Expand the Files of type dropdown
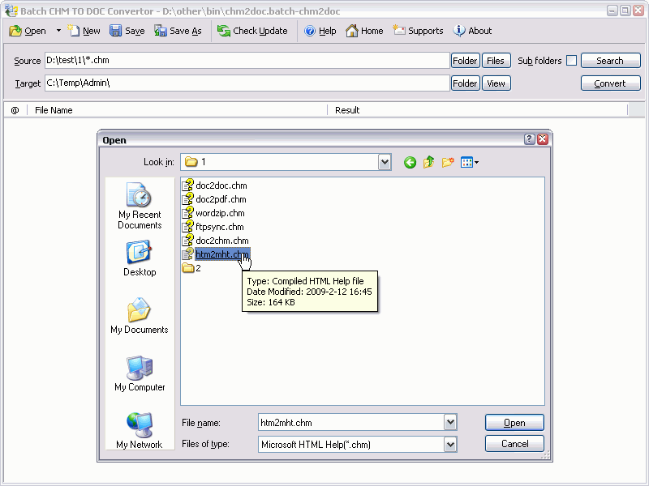Screen dimensions: 649x486 click(x=450, y=445)
